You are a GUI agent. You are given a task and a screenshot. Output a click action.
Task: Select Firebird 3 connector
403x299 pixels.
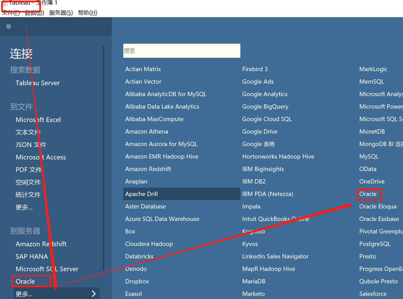[255, 69]
